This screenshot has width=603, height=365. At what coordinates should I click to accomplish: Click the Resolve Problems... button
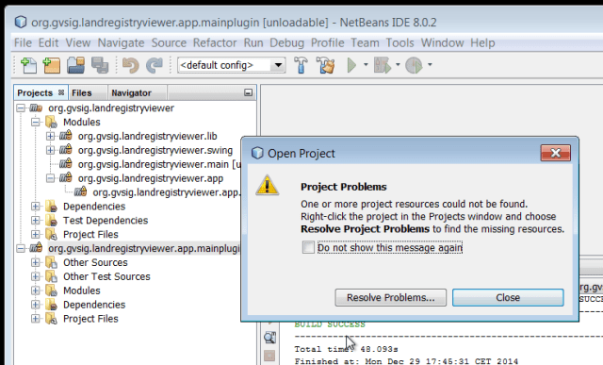(391, 298)
